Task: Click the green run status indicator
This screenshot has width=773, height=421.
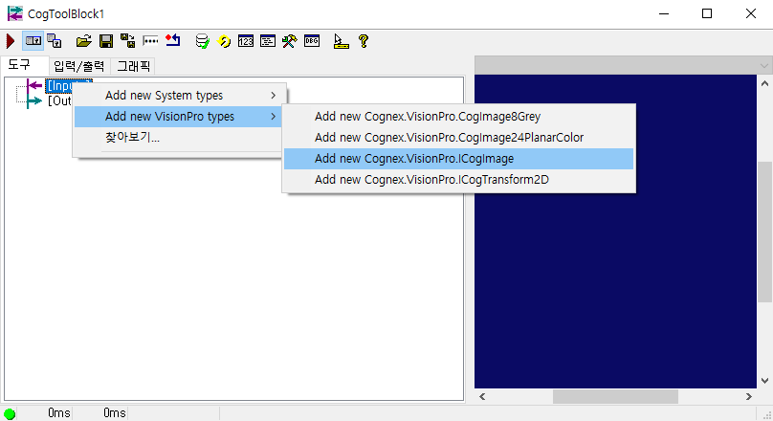Action: (x=10, y=413)
